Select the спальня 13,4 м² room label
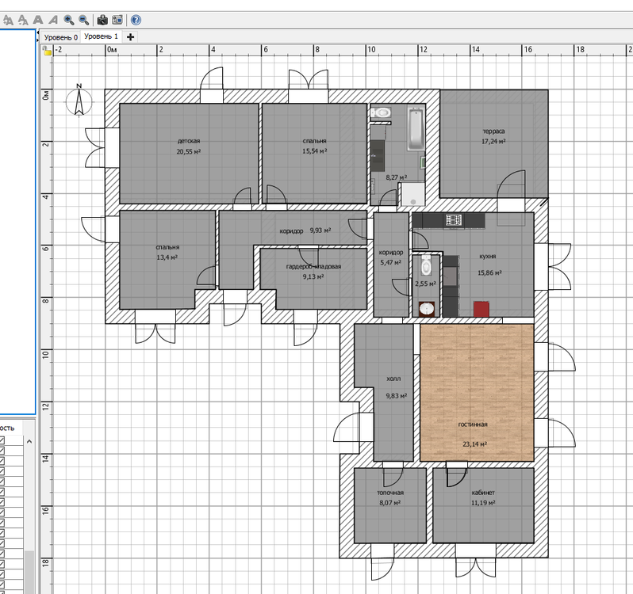The width and height of the screenshot is (633, 594). tap(167, 253)
